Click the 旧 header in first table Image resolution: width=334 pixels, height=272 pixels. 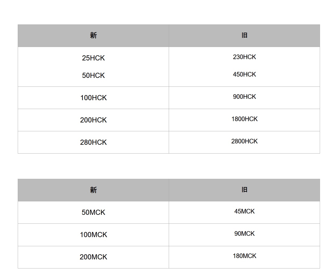click(x=244, y=36)
